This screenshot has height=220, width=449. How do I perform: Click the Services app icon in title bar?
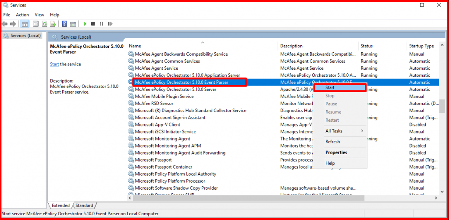coord(5,5)
